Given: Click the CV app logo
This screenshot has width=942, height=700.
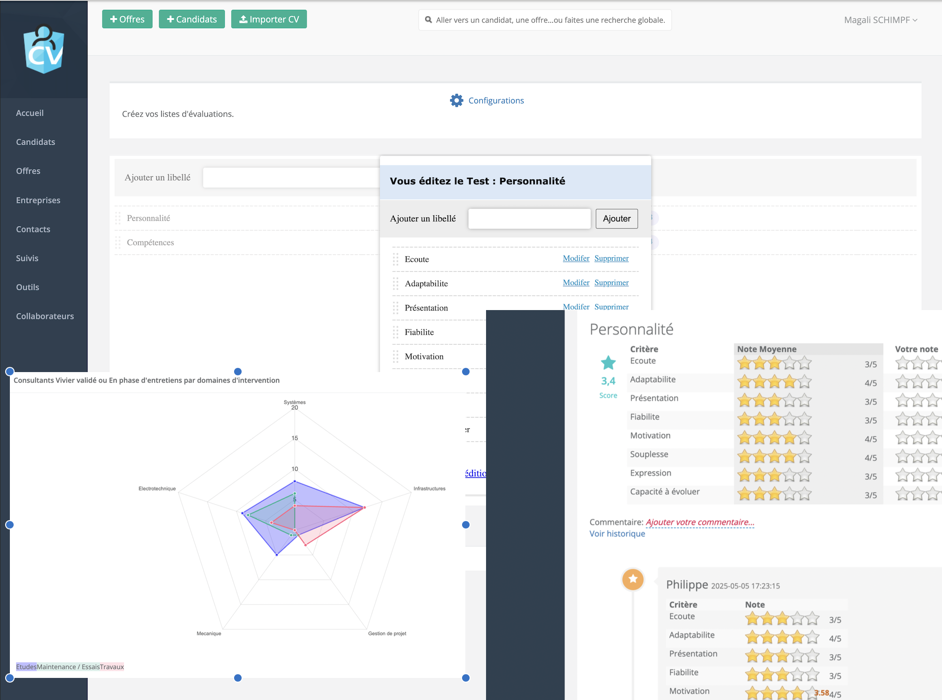Looking at the screenshot, I should pos(44,50).
